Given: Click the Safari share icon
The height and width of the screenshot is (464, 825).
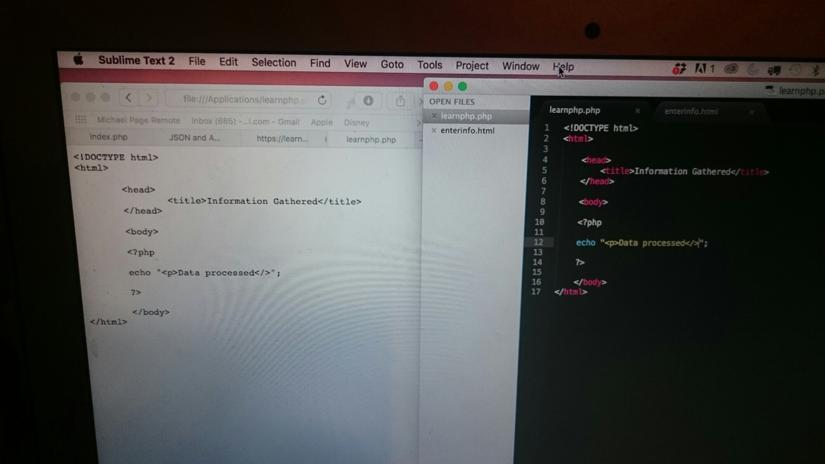Looking at the screenshot, I should point(400,101).
